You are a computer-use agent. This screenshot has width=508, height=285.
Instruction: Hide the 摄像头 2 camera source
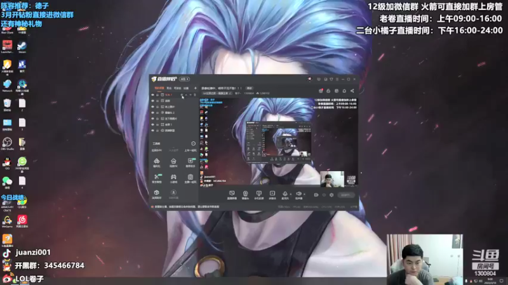[x=152, y=113]
